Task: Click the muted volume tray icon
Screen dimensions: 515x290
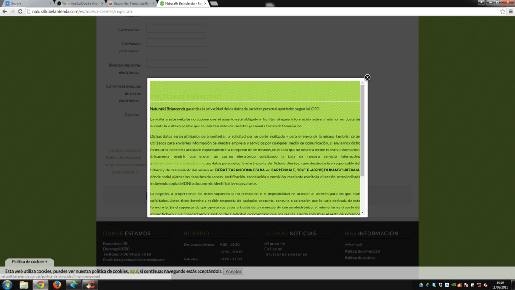Action: (486, 285)
